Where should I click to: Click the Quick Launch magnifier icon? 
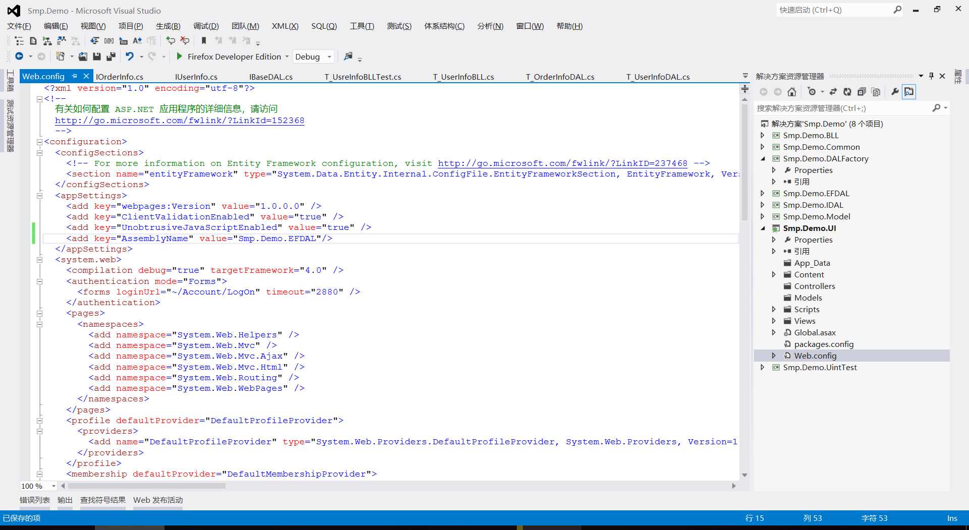coord(897,10)
